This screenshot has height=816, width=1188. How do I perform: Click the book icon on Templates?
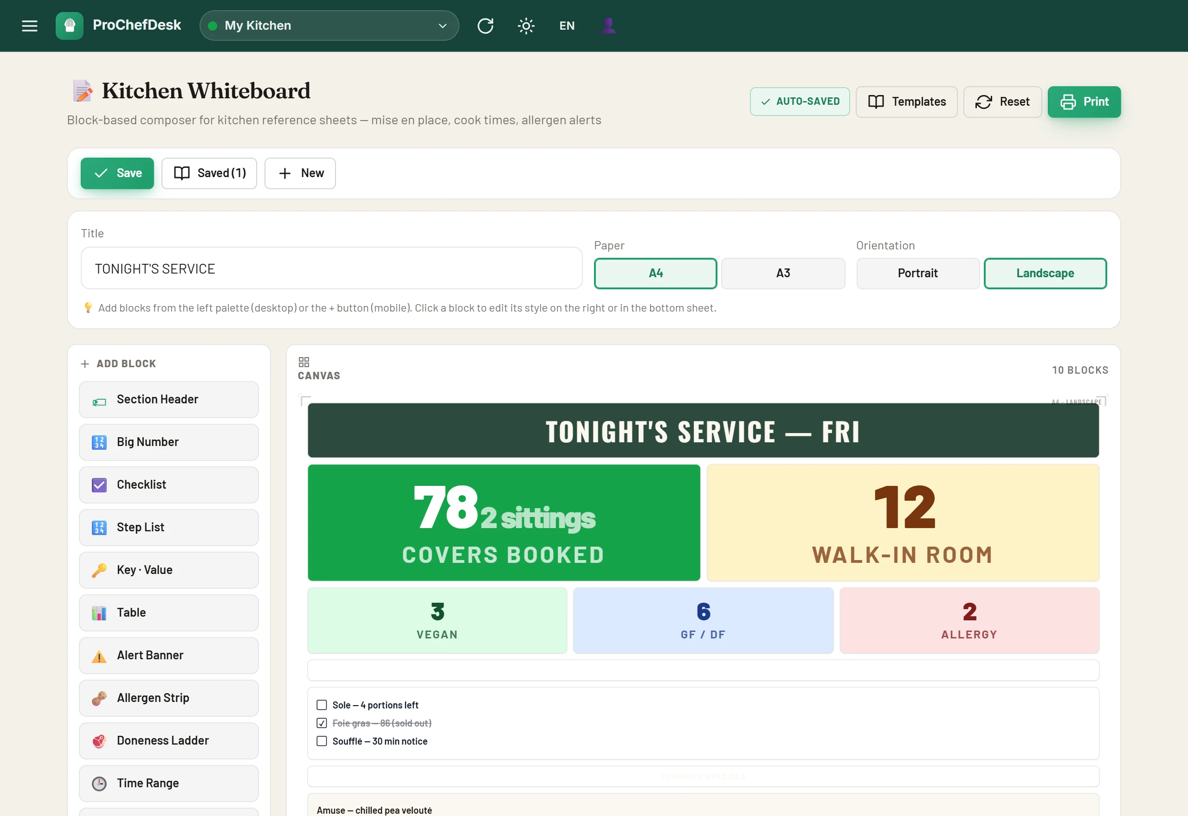click(876, 102)
